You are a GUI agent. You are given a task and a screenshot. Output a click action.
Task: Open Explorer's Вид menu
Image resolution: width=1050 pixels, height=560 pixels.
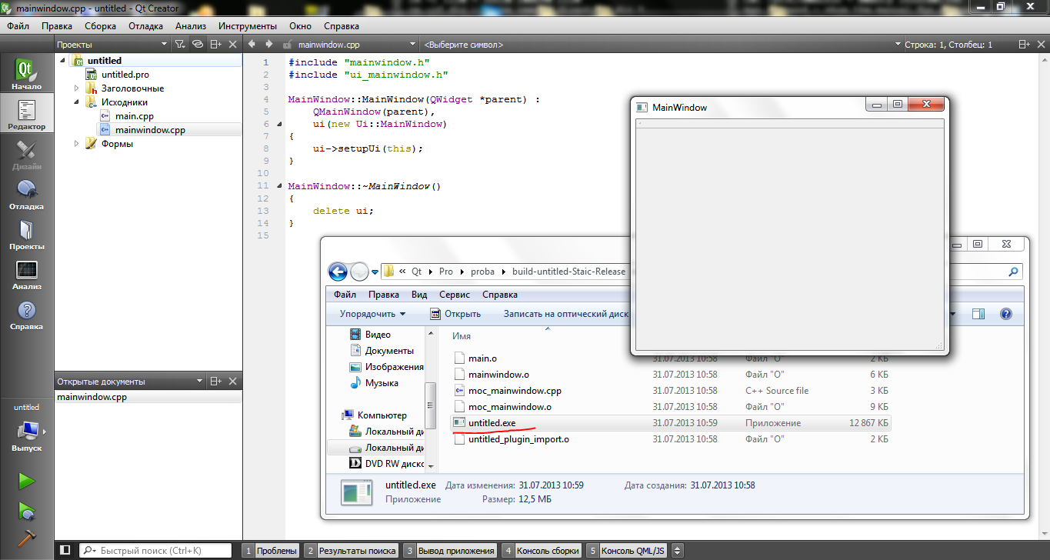pos(419,295)
